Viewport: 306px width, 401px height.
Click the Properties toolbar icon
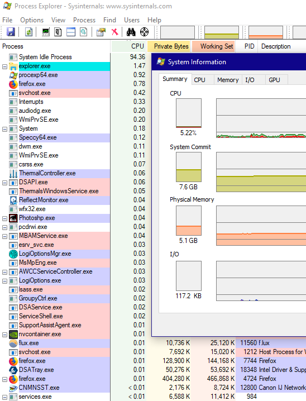tap(101, 32)
